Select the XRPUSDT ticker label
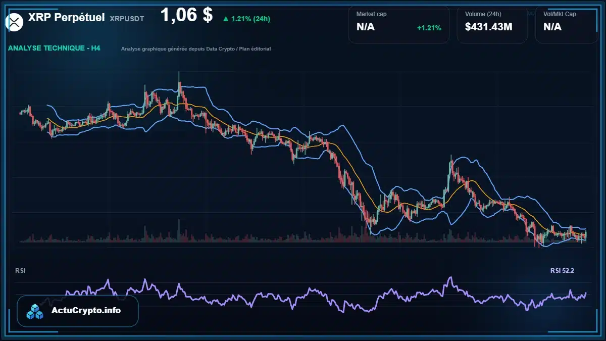Screen dimensions: 606x341 [127, 19]
